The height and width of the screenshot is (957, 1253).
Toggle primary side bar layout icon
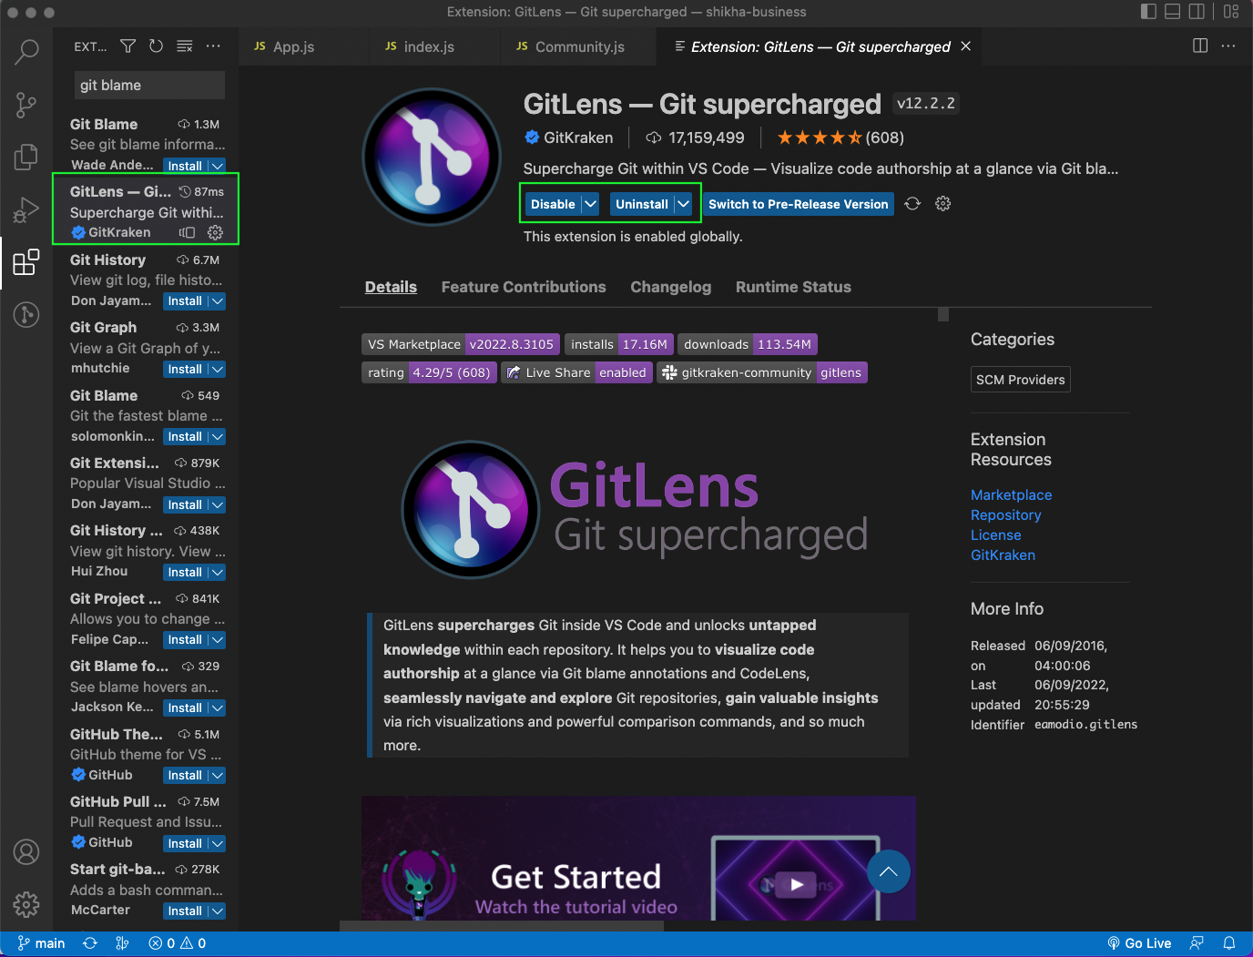[1149, 12]
